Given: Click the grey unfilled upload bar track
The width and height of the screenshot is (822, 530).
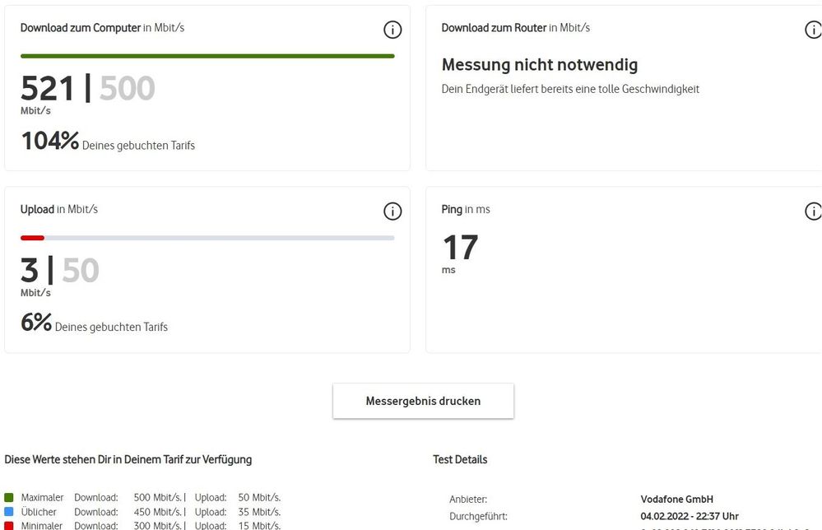Looking at the screenshot, I should (x=219, y=238).
